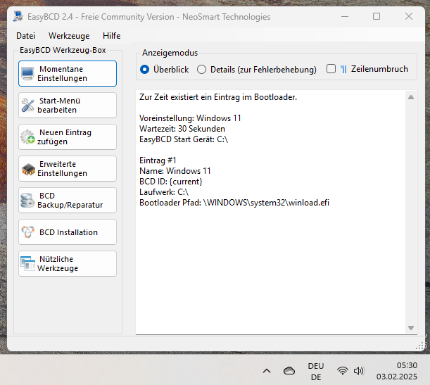Click the scrollbar down arrow

coord(411,328)
